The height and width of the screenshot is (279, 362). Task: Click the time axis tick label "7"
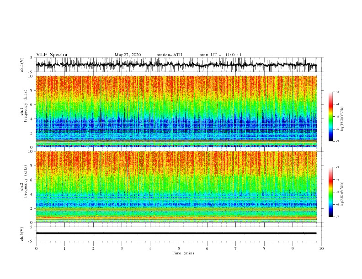(x=236, y=248)
